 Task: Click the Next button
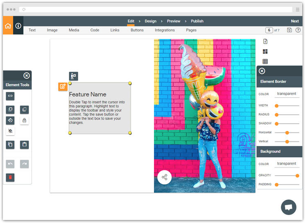[x=295, y=21]
